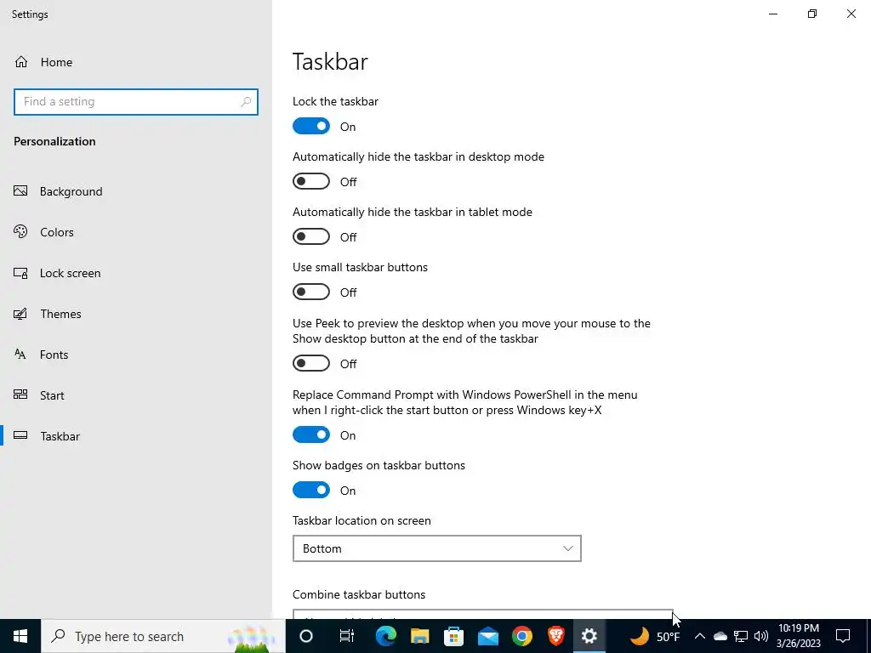This screenshot has width=871, height=653.
Task: Open Fonts settings page
Action: point(54,355)
